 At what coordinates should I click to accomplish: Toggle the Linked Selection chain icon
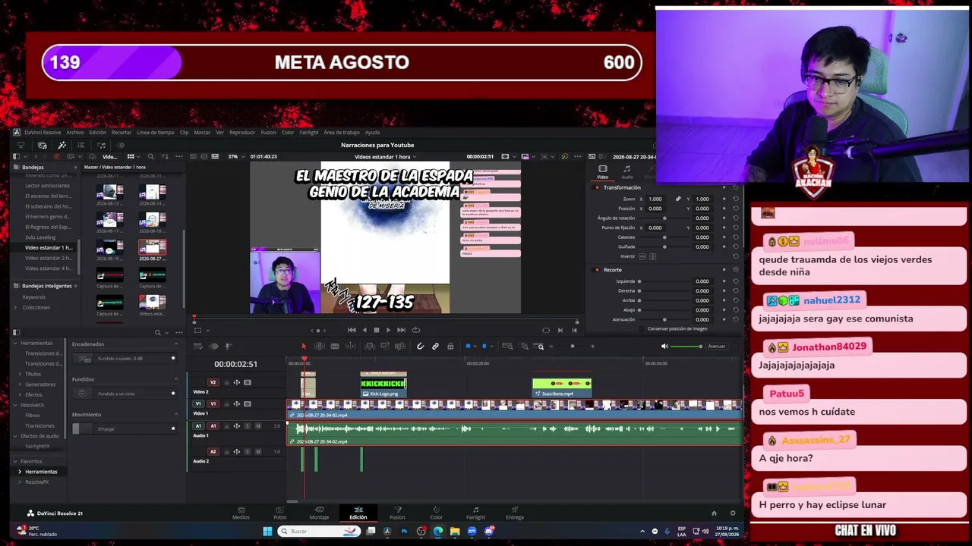pos(435,347)
